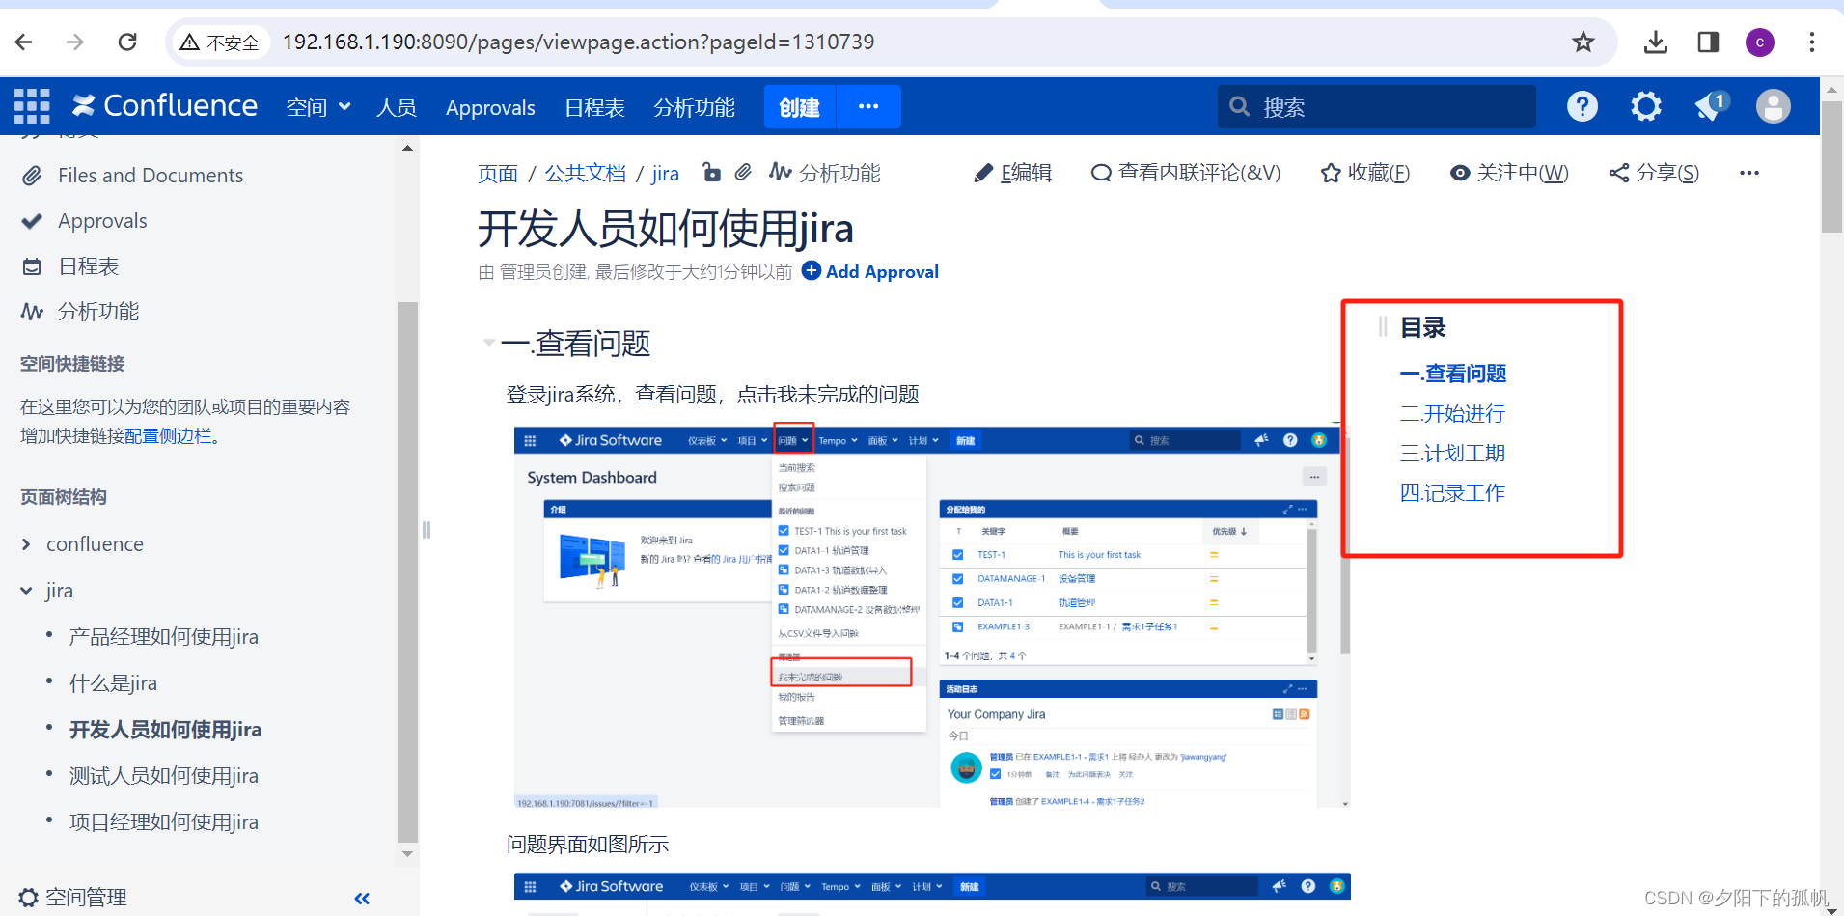This screenshot has width=1844, height=916.
Task: Go to jira breadcrumb link
Action: (x=665, y=174)
